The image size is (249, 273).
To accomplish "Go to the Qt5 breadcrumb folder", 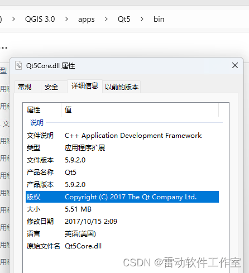I will (124, 19).
